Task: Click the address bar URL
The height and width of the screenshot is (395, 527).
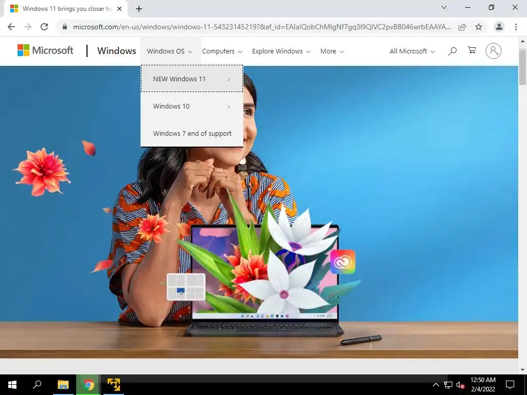Action: pyautogui.click(x=262, y=27)
